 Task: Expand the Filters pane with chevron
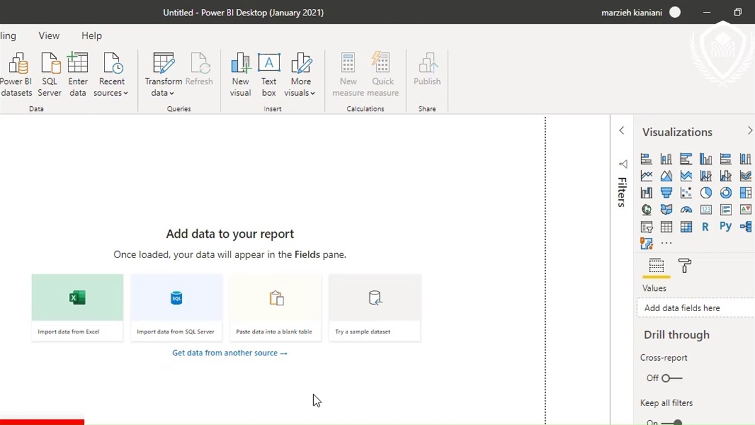(x=621, y=130)
